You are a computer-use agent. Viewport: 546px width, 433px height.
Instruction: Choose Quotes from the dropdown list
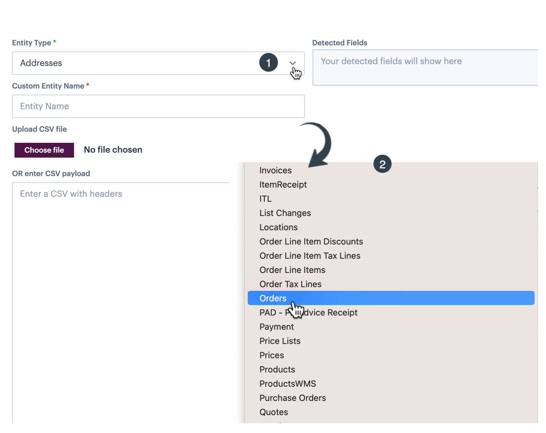tap(274, 412)
